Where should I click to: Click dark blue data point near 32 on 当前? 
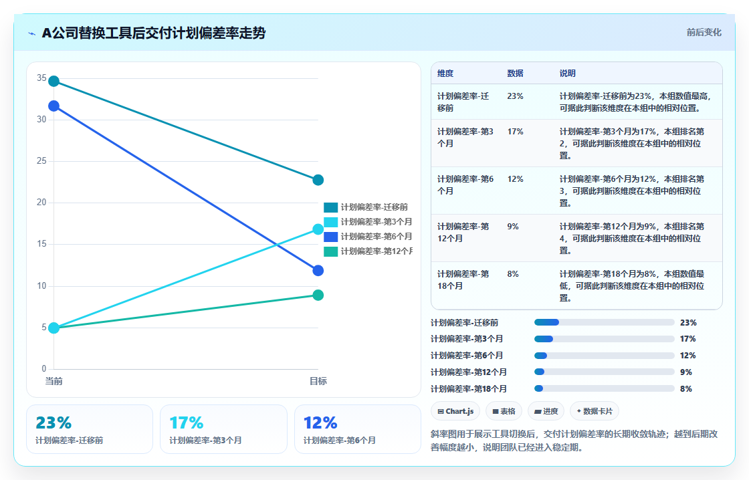(x=54, y=106)
